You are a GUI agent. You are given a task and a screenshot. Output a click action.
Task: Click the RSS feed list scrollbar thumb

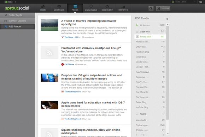coord(168,73)
